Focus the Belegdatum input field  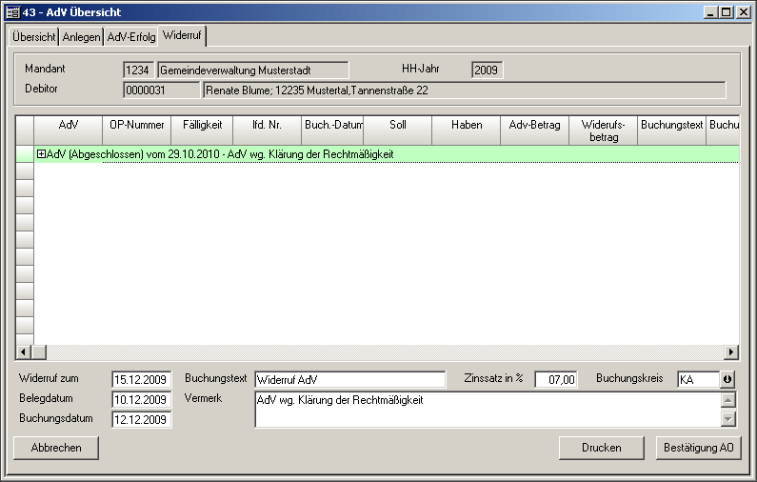pos(142,400)
